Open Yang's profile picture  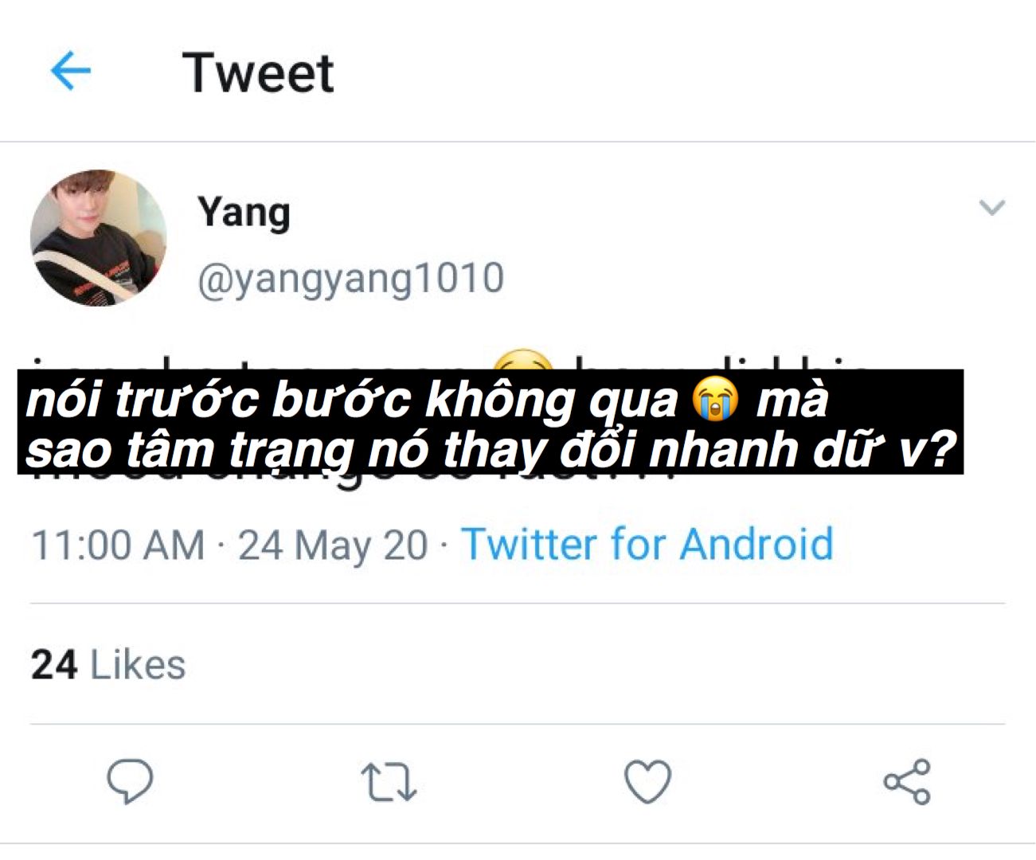99,237
